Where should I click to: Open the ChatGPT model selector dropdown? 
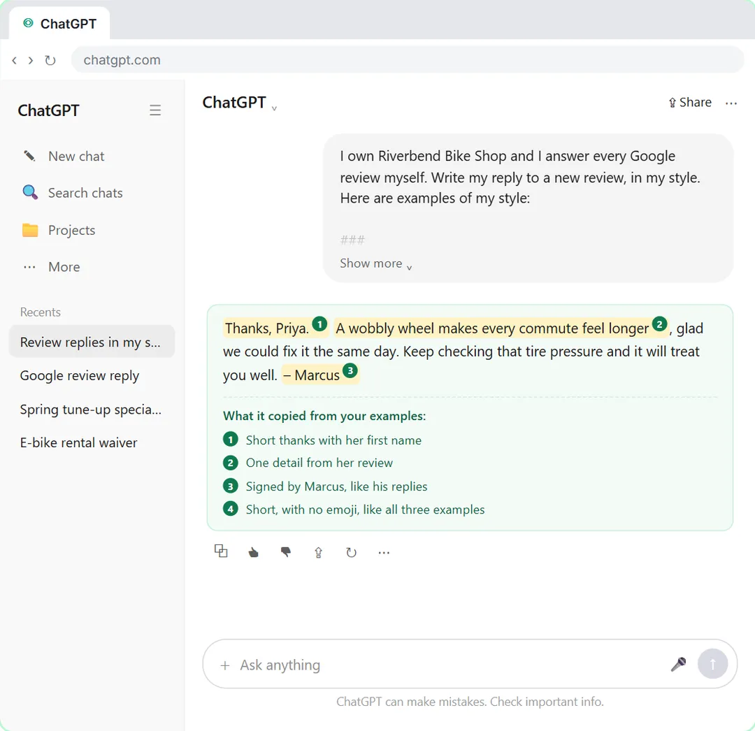pos(239,103)
